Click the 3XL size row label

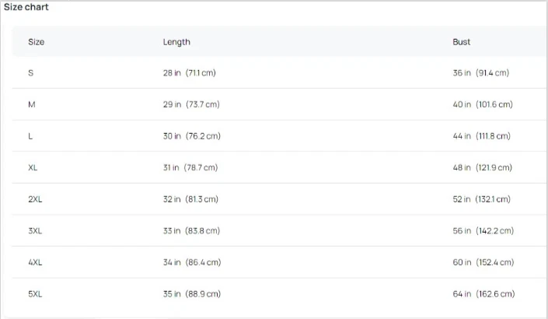pyautogui.click(x=35, y=231)
